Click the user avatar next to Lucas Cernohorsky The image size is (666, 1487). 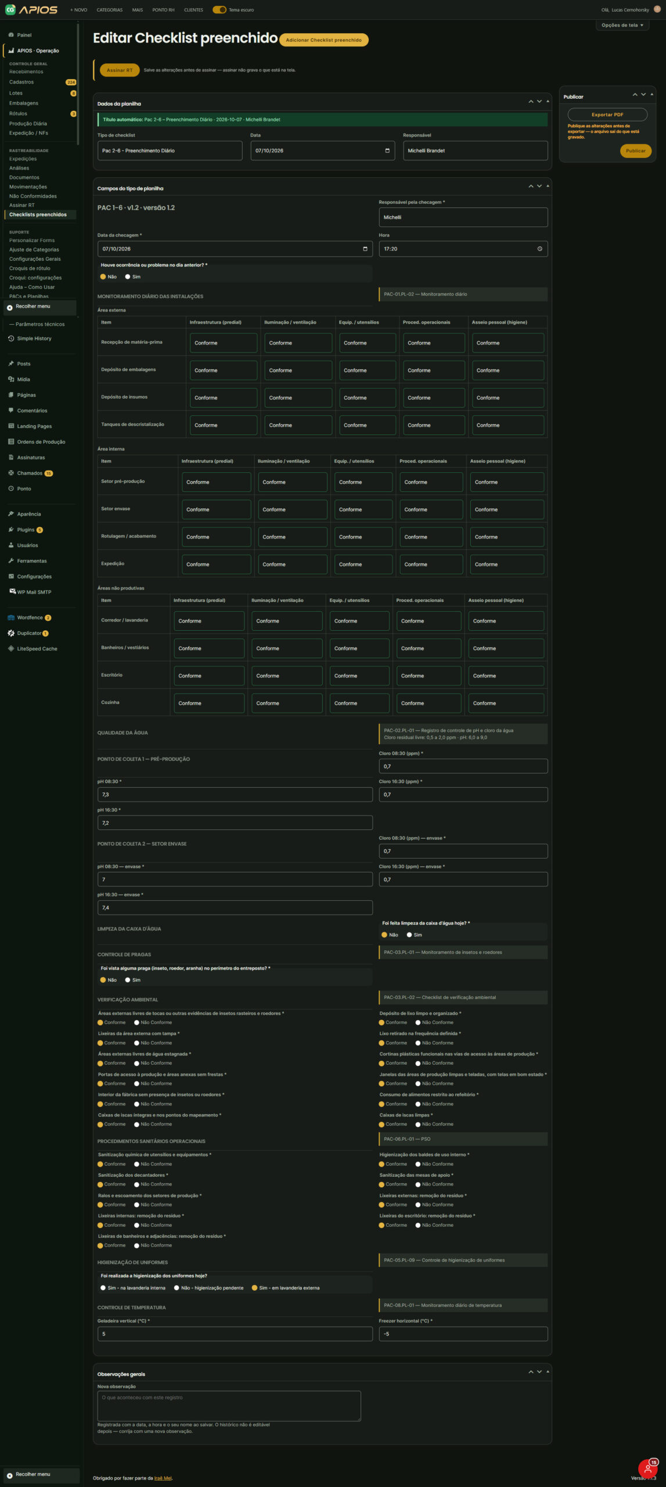coord(656,9)
